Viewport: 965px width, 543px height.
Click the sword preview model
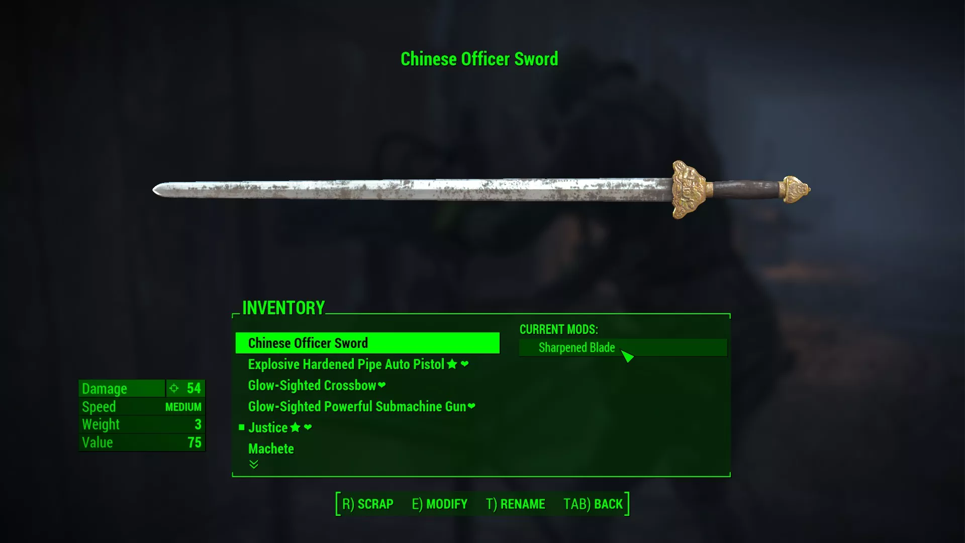[x=481, y=190]
